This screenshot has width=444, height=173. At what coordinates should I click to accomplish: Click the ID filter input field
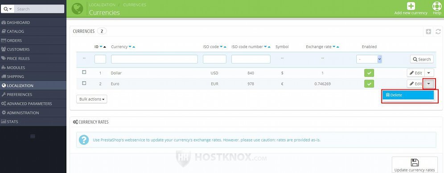click(x=100, y=59)
